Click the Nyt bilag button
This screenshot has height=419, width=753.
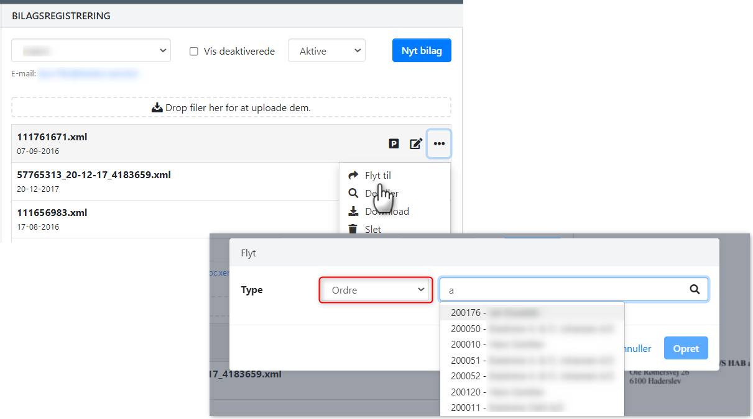(422, 50)
